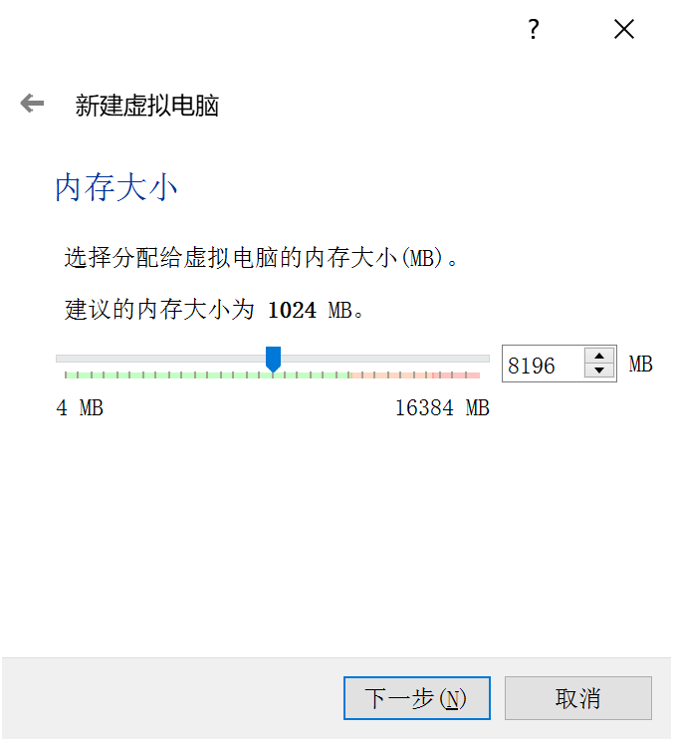Click the orange warning zone of memory scale
The image size is (673, 741).
[391, 375]
